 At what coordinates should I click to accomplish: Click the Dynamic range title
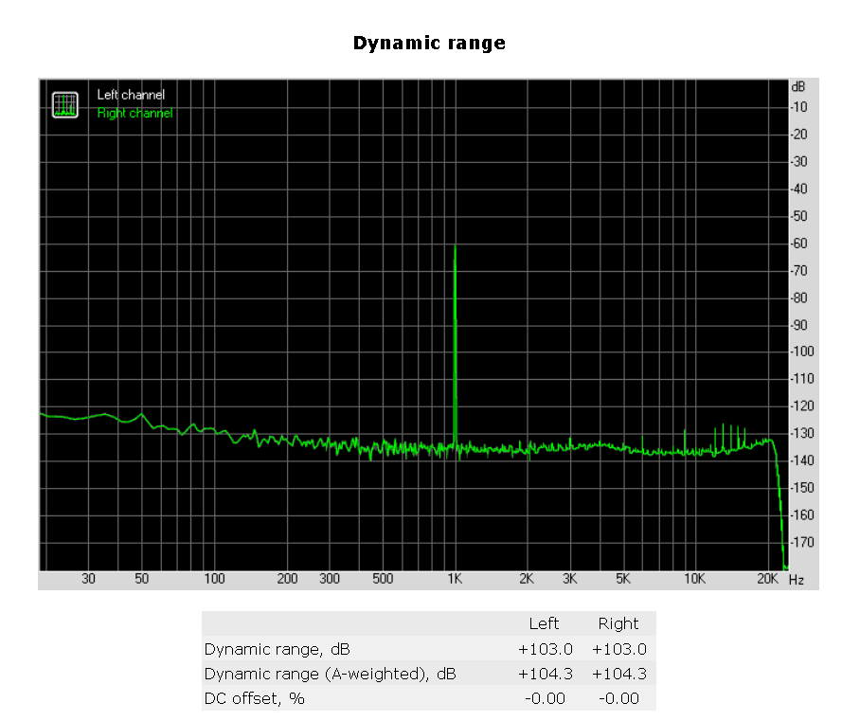click(429, 43)
